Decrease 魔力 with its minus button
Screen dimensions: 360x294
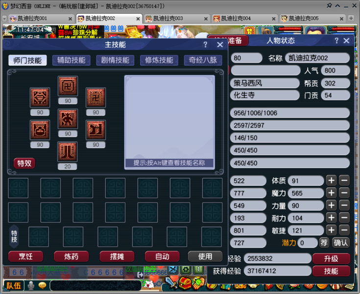click(344, 193)
